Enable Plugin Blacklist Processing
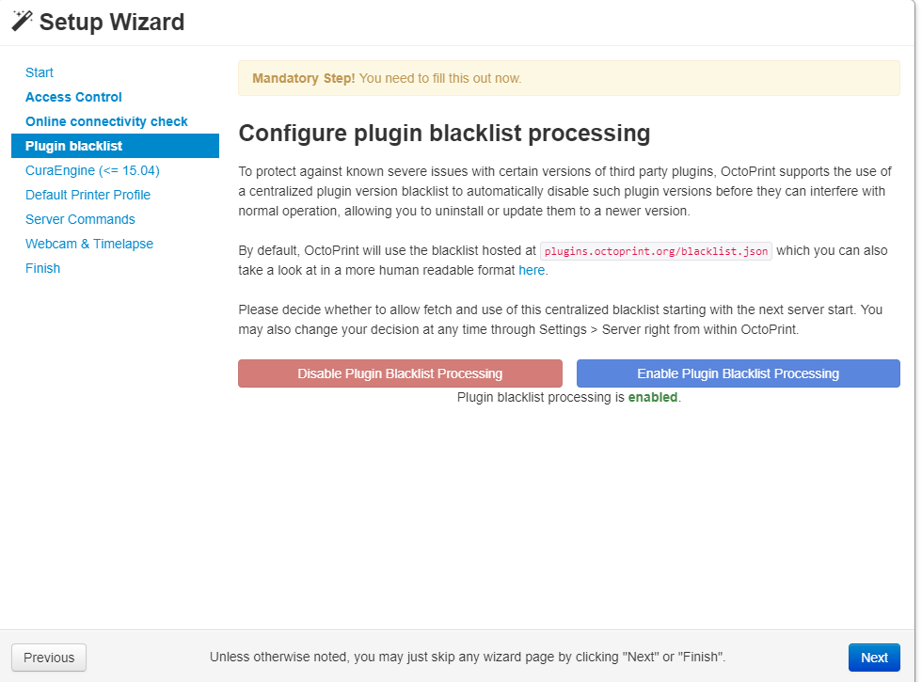This screenshot has height=682, width=922. [738, 373]
